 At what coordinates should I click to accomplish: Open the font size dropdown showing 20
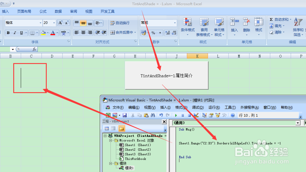tap(54, 23)
